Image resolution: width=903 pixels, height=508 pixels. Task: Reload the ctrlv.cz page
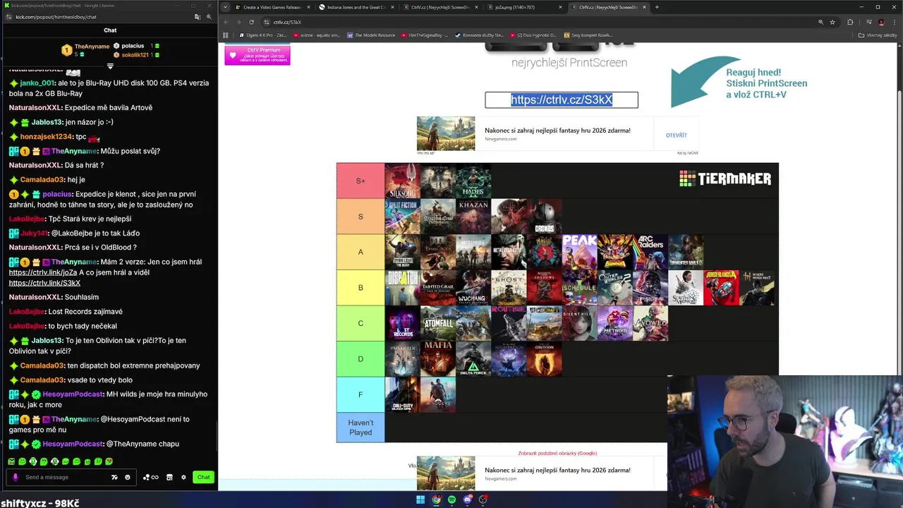pos(252,22)
